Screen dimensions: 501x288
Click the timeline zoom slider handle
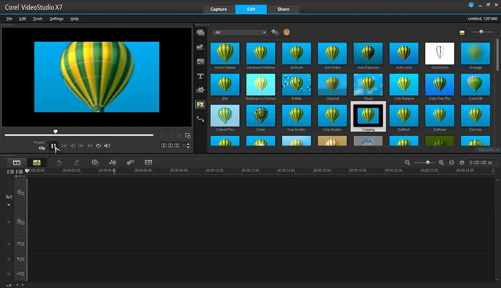[x=428, y=163]
